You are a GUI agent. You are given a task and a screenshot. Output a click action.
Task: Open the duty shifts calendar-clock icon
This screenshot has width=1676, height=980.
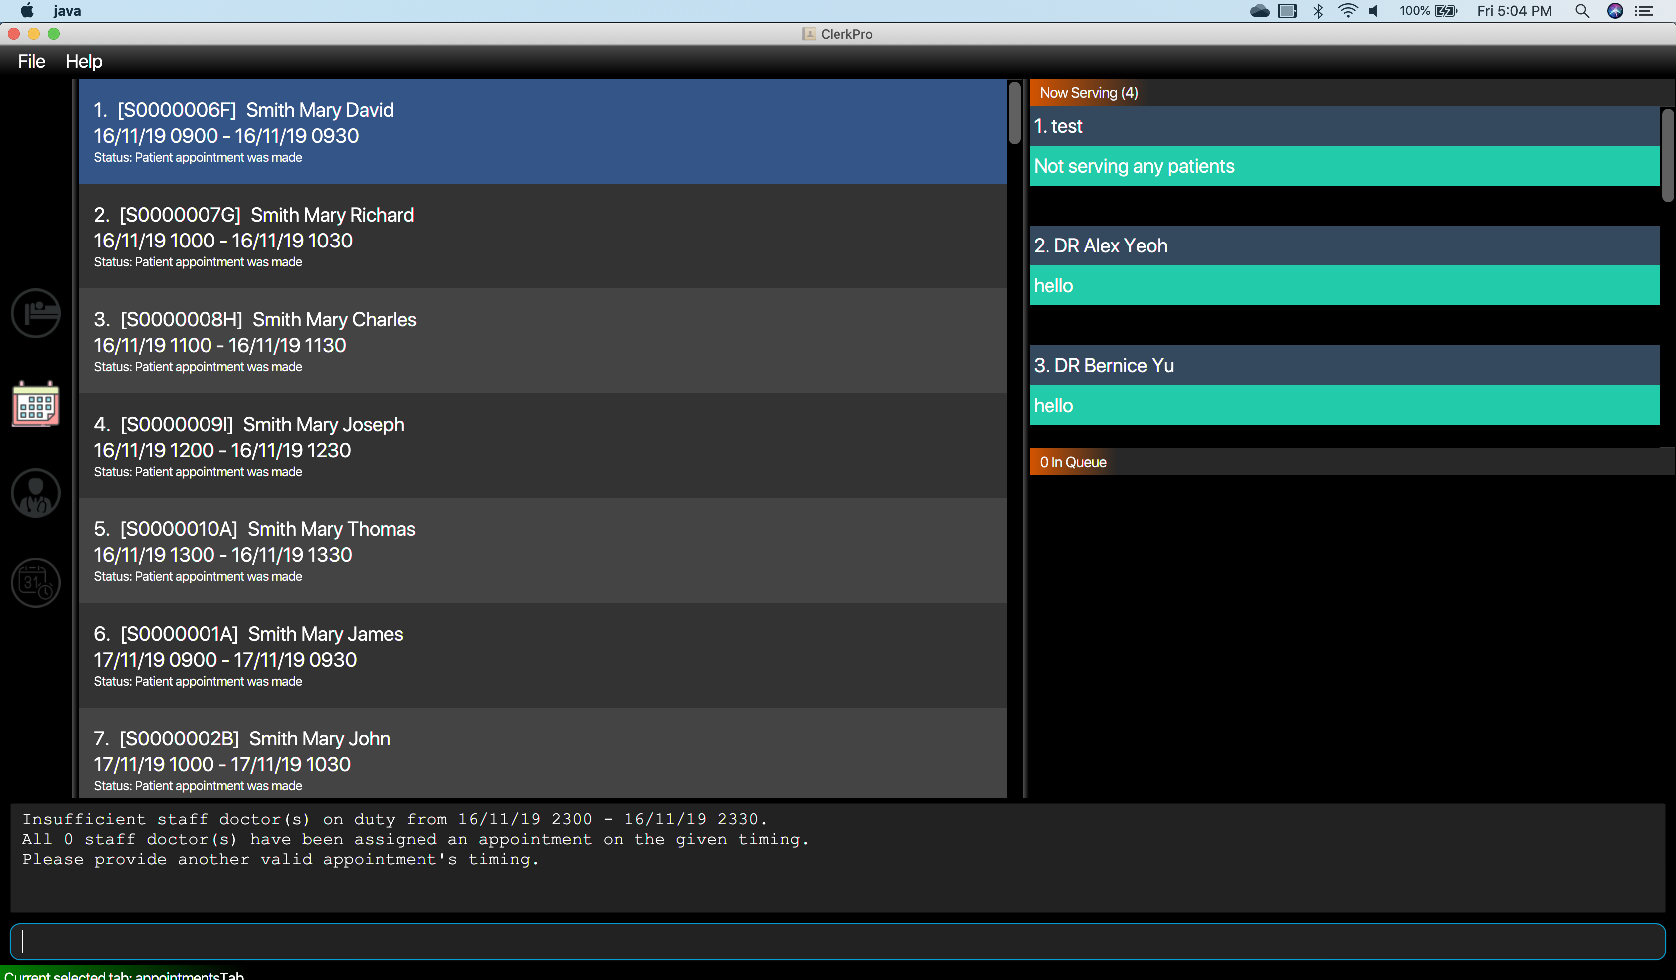[x=36, y=583]
